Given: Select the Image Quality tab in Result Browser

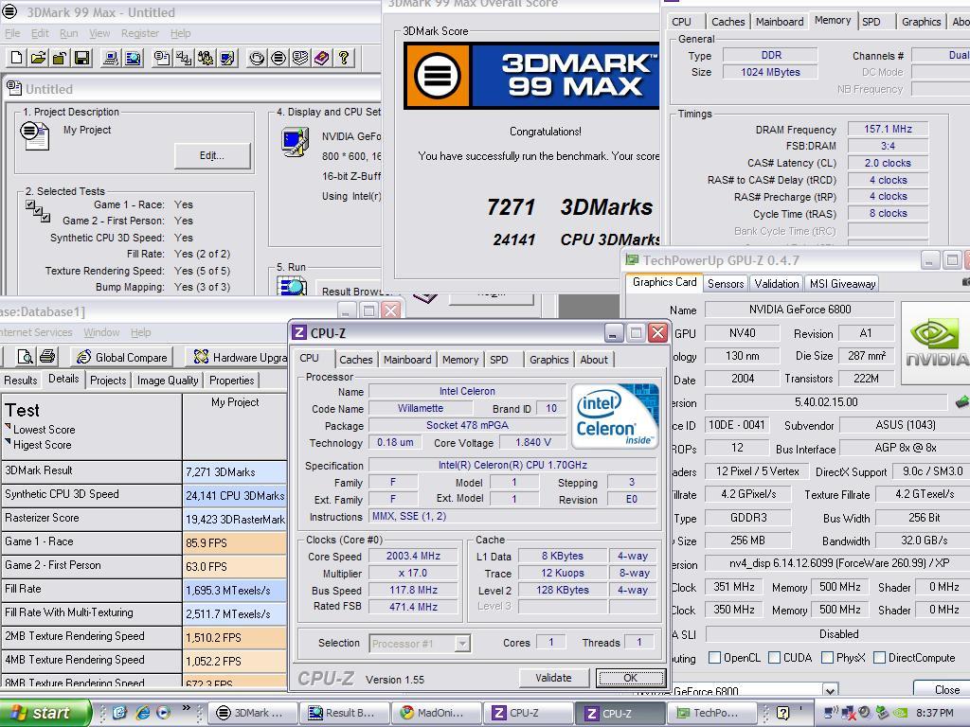Looking at the screenshot, I should (168, 381).
